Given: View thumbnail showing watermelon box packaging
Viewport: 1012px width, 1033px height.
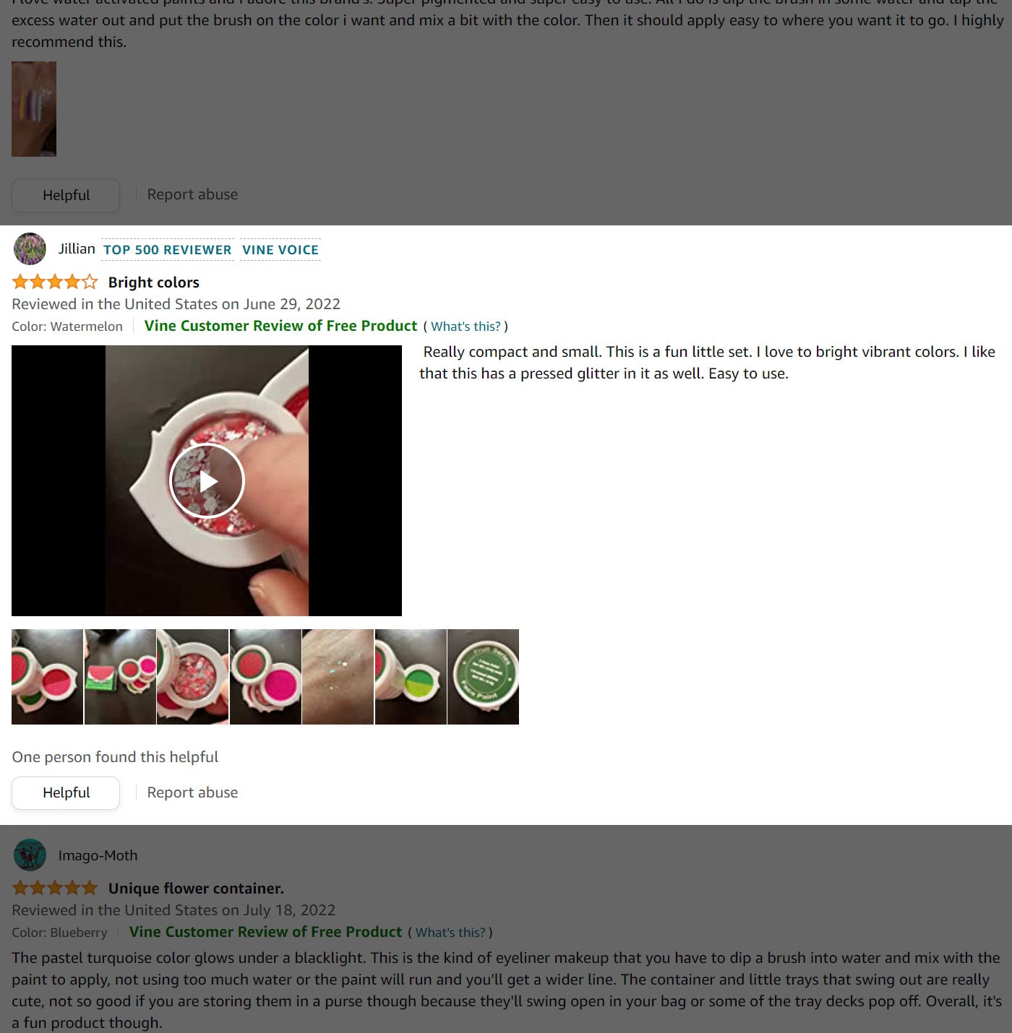Looking at the screenshot, I should click(120, 677).
